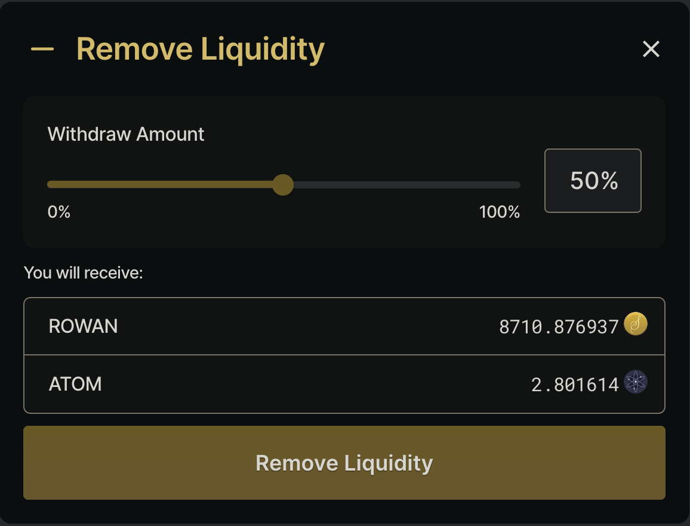This screenshot has height=526, width=690.
Task: Click the unfilled slider track toward 100%
Action: pyautogui.click(x=406, y=185)
